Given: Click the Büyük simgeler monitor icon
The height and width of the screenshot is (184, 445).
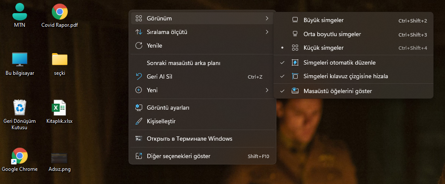Looking at the screenshot, I should click(295, 20).
